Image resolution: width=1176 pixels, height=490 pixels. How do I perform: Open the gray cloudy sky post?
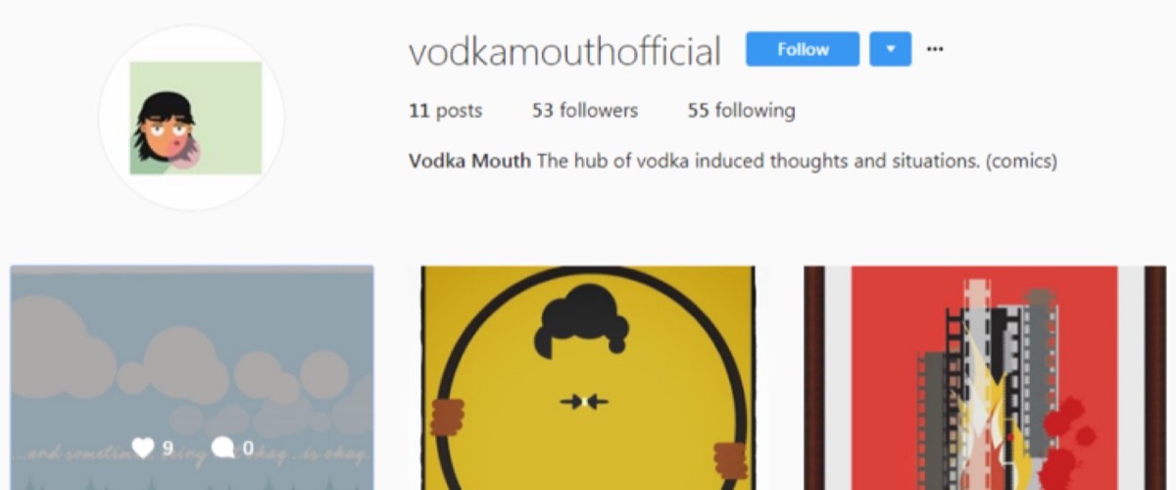192,377
